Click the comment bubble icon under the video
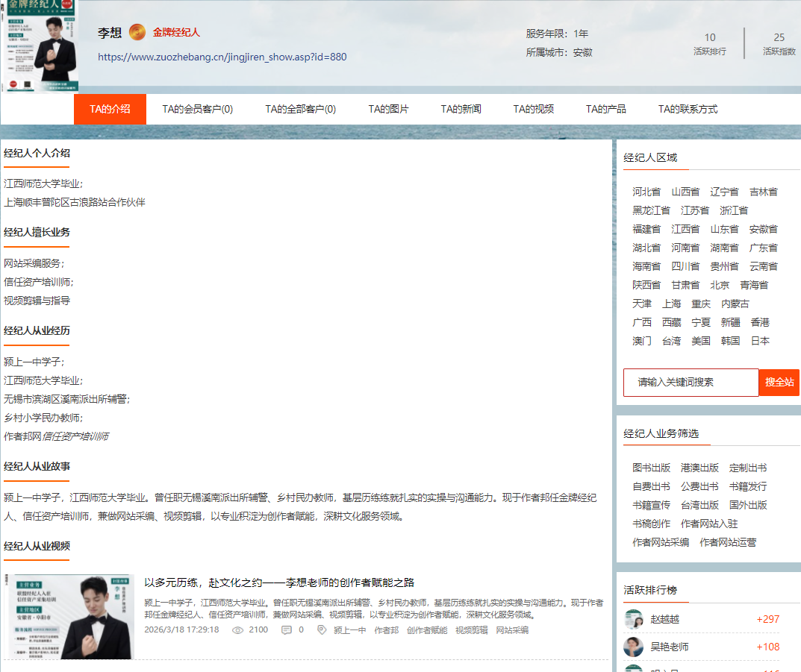 [x=286, y=630]
